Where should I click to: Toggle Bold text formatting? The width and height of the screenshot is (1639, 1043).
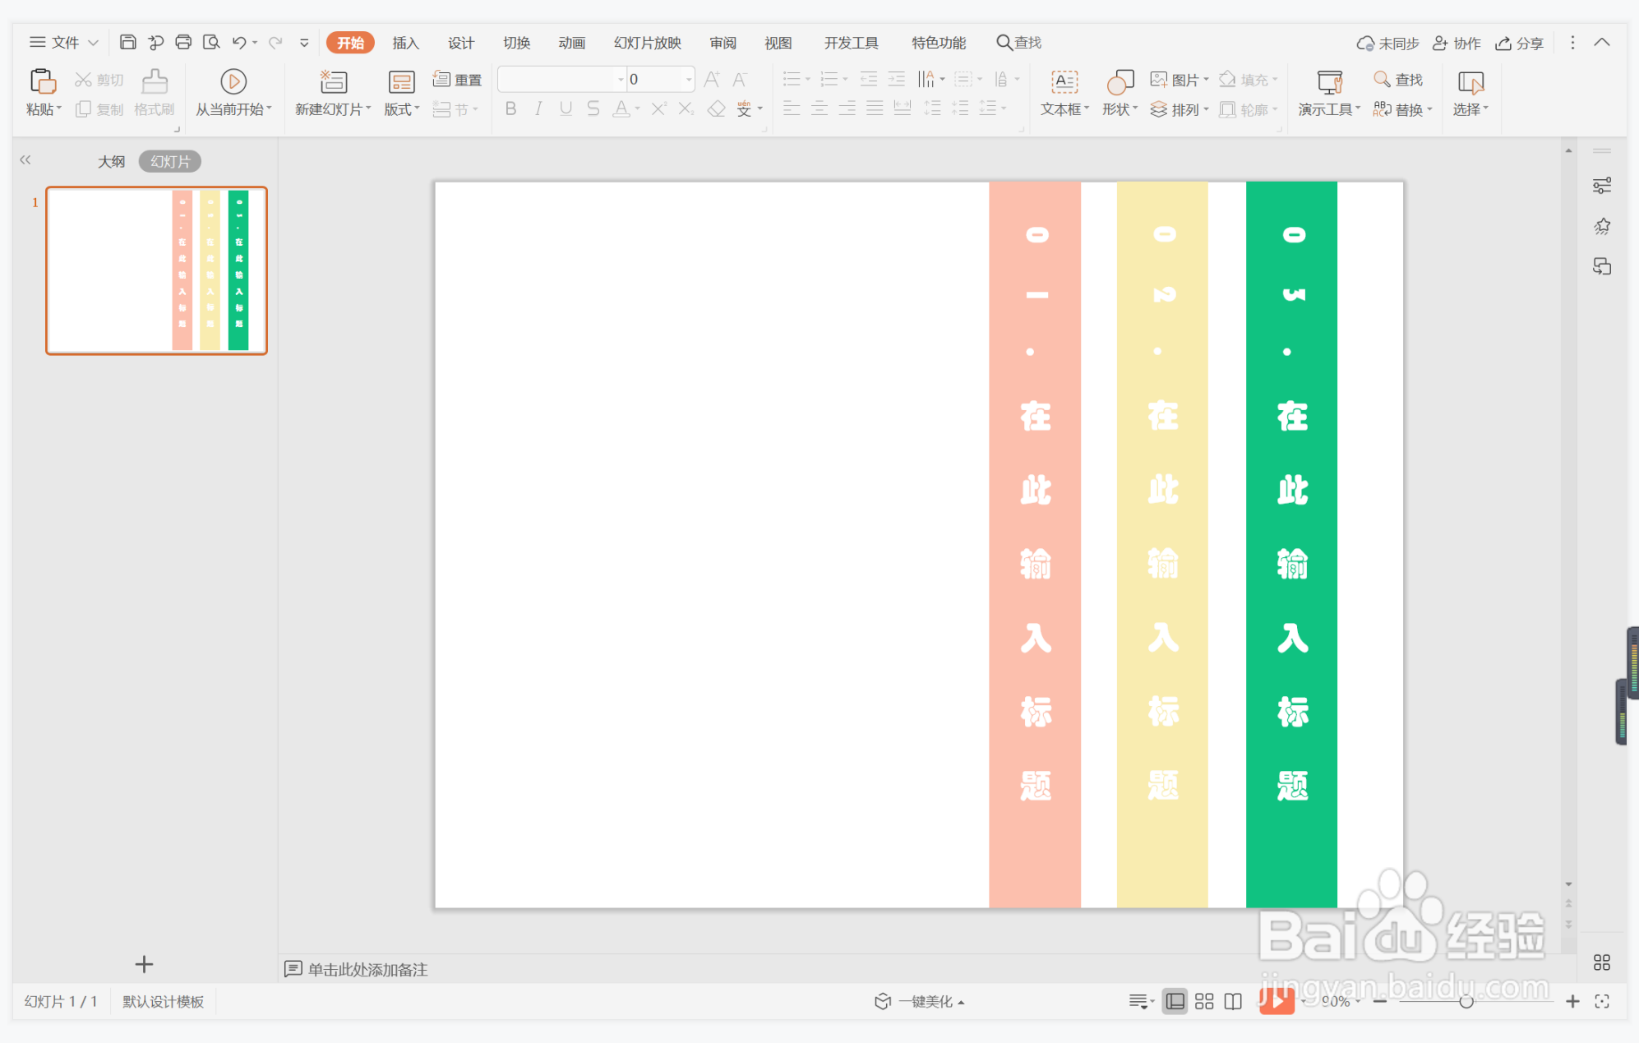click(510, 108)
